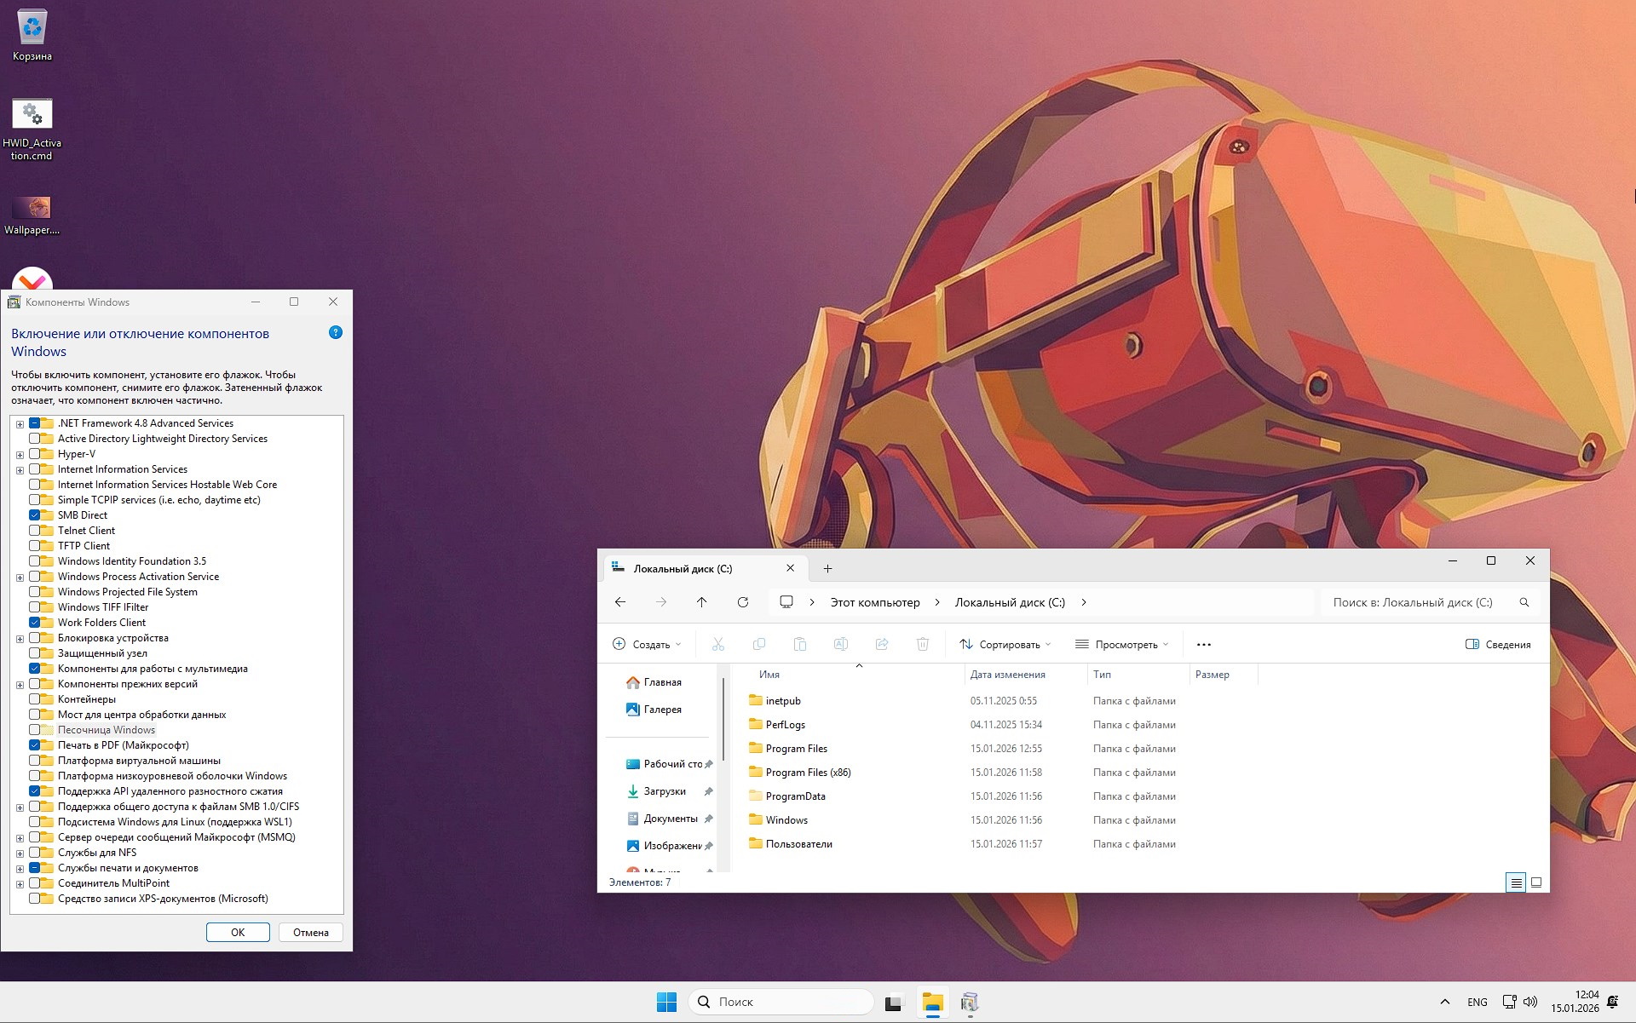Open the Windows folder on drive C

[x=787, y=819]
